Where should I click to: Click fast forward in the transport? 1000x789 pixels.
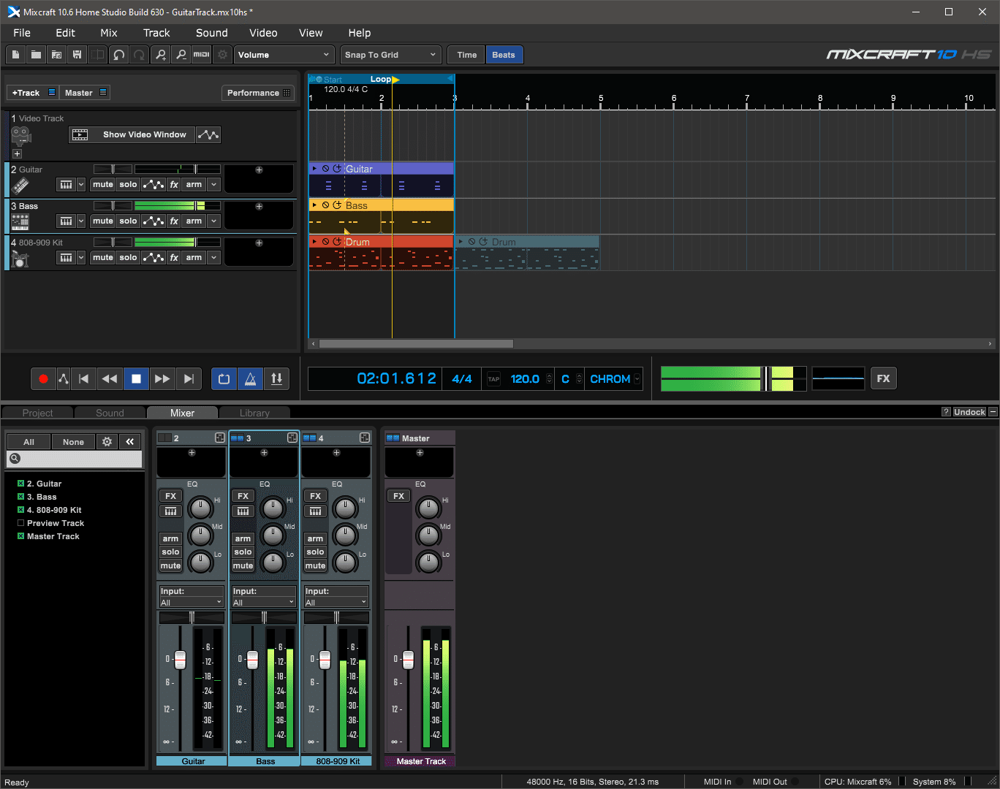pyautogui.click(x=162, y=378)
